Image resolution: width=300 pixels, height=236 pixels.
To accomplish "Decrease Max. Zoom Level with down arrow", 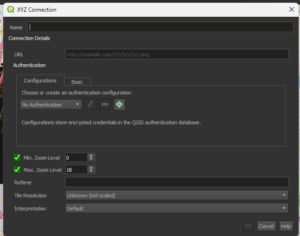I will pyautogui.click(x=91, y=172).
